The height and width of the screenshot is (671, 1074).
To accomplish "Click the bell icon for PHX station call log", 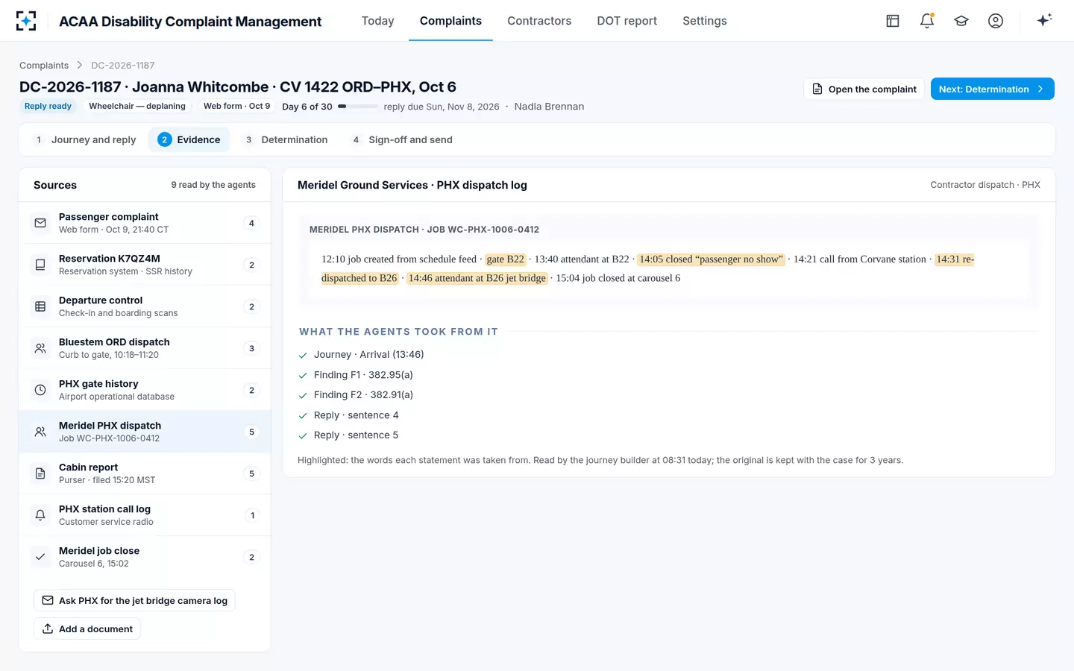I will tap(40, 515).
